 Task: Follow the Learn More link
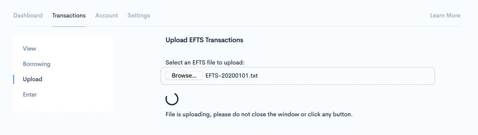point(445,15)
